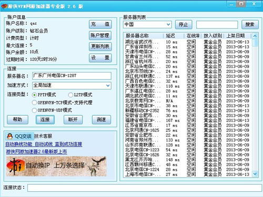Select server 河南省郑州市 row
Image resolution: width=263 pixels, height=197 pixels.
188,140
